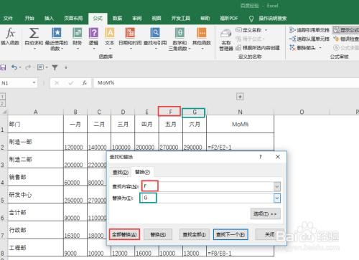Switch to Find tab in dialog
This screenshot has width=359, height=260.
click(121, 172)
